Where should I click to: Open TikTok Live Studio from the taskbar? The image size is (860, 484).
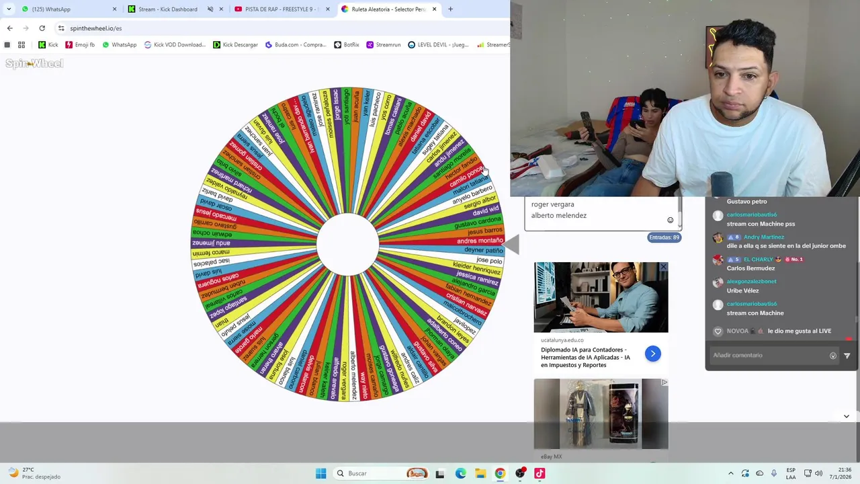(540, 473)
